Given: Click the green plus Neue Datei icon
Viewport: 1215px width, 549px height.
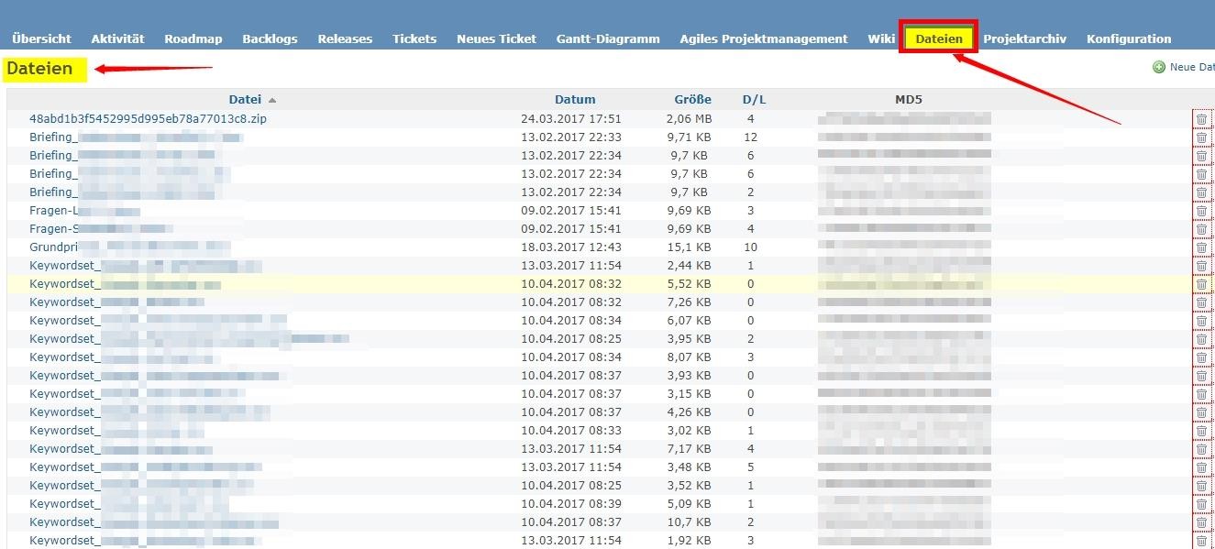Looking at the screenshot, I should [x=1159, y=67].
